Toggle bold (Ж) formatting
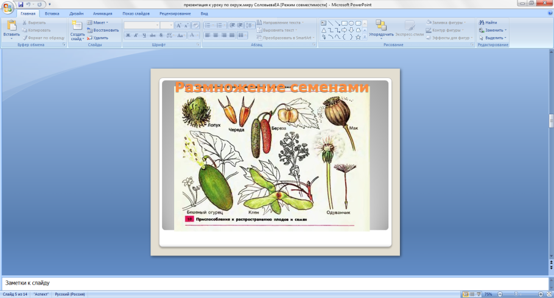The height and width of the screenshot is (298, 554). (x=128, y=36)
